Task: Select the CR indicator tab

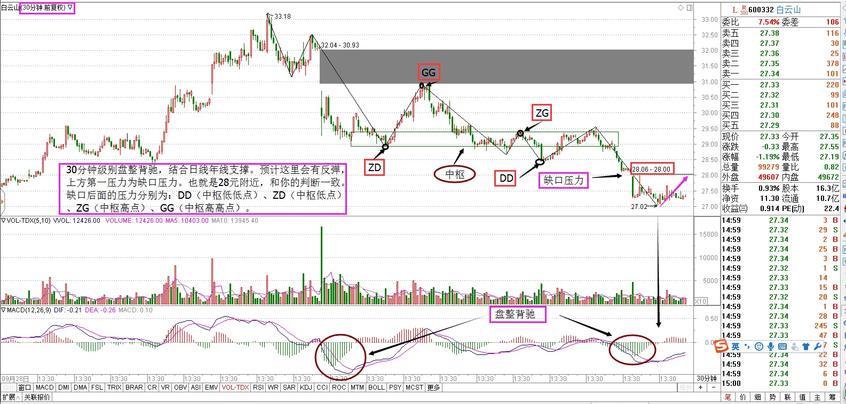Action: pyautogui.click(x=152, y=387)
